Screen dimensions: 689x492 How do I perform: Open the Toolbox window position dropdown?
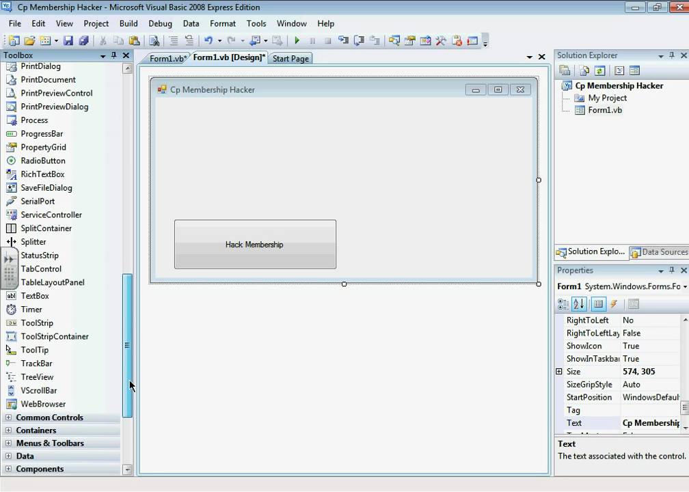pos(103,56)
